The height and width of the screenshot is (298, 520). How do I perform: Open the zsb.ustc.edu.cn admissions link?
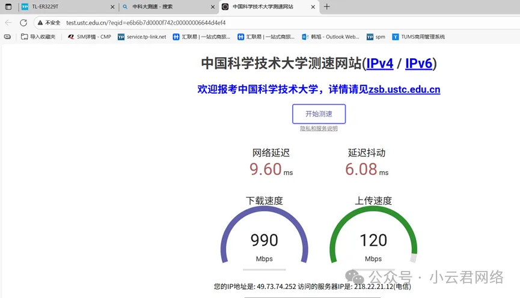coord(404,90)
